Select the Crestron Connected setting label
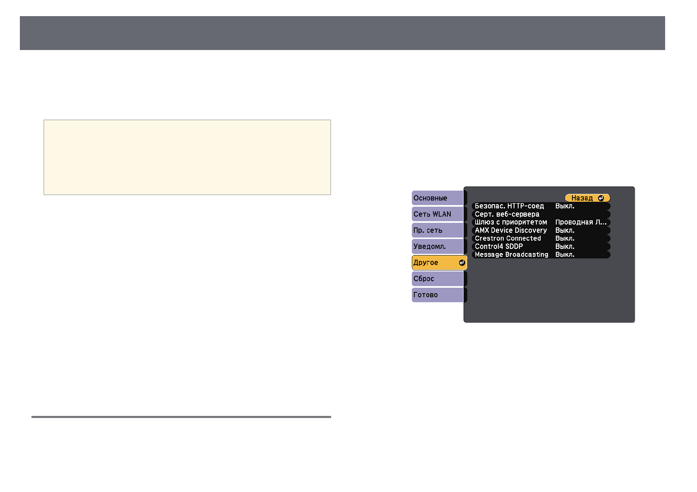The width and height of the screenshot is (697, 492). [508, 238]
